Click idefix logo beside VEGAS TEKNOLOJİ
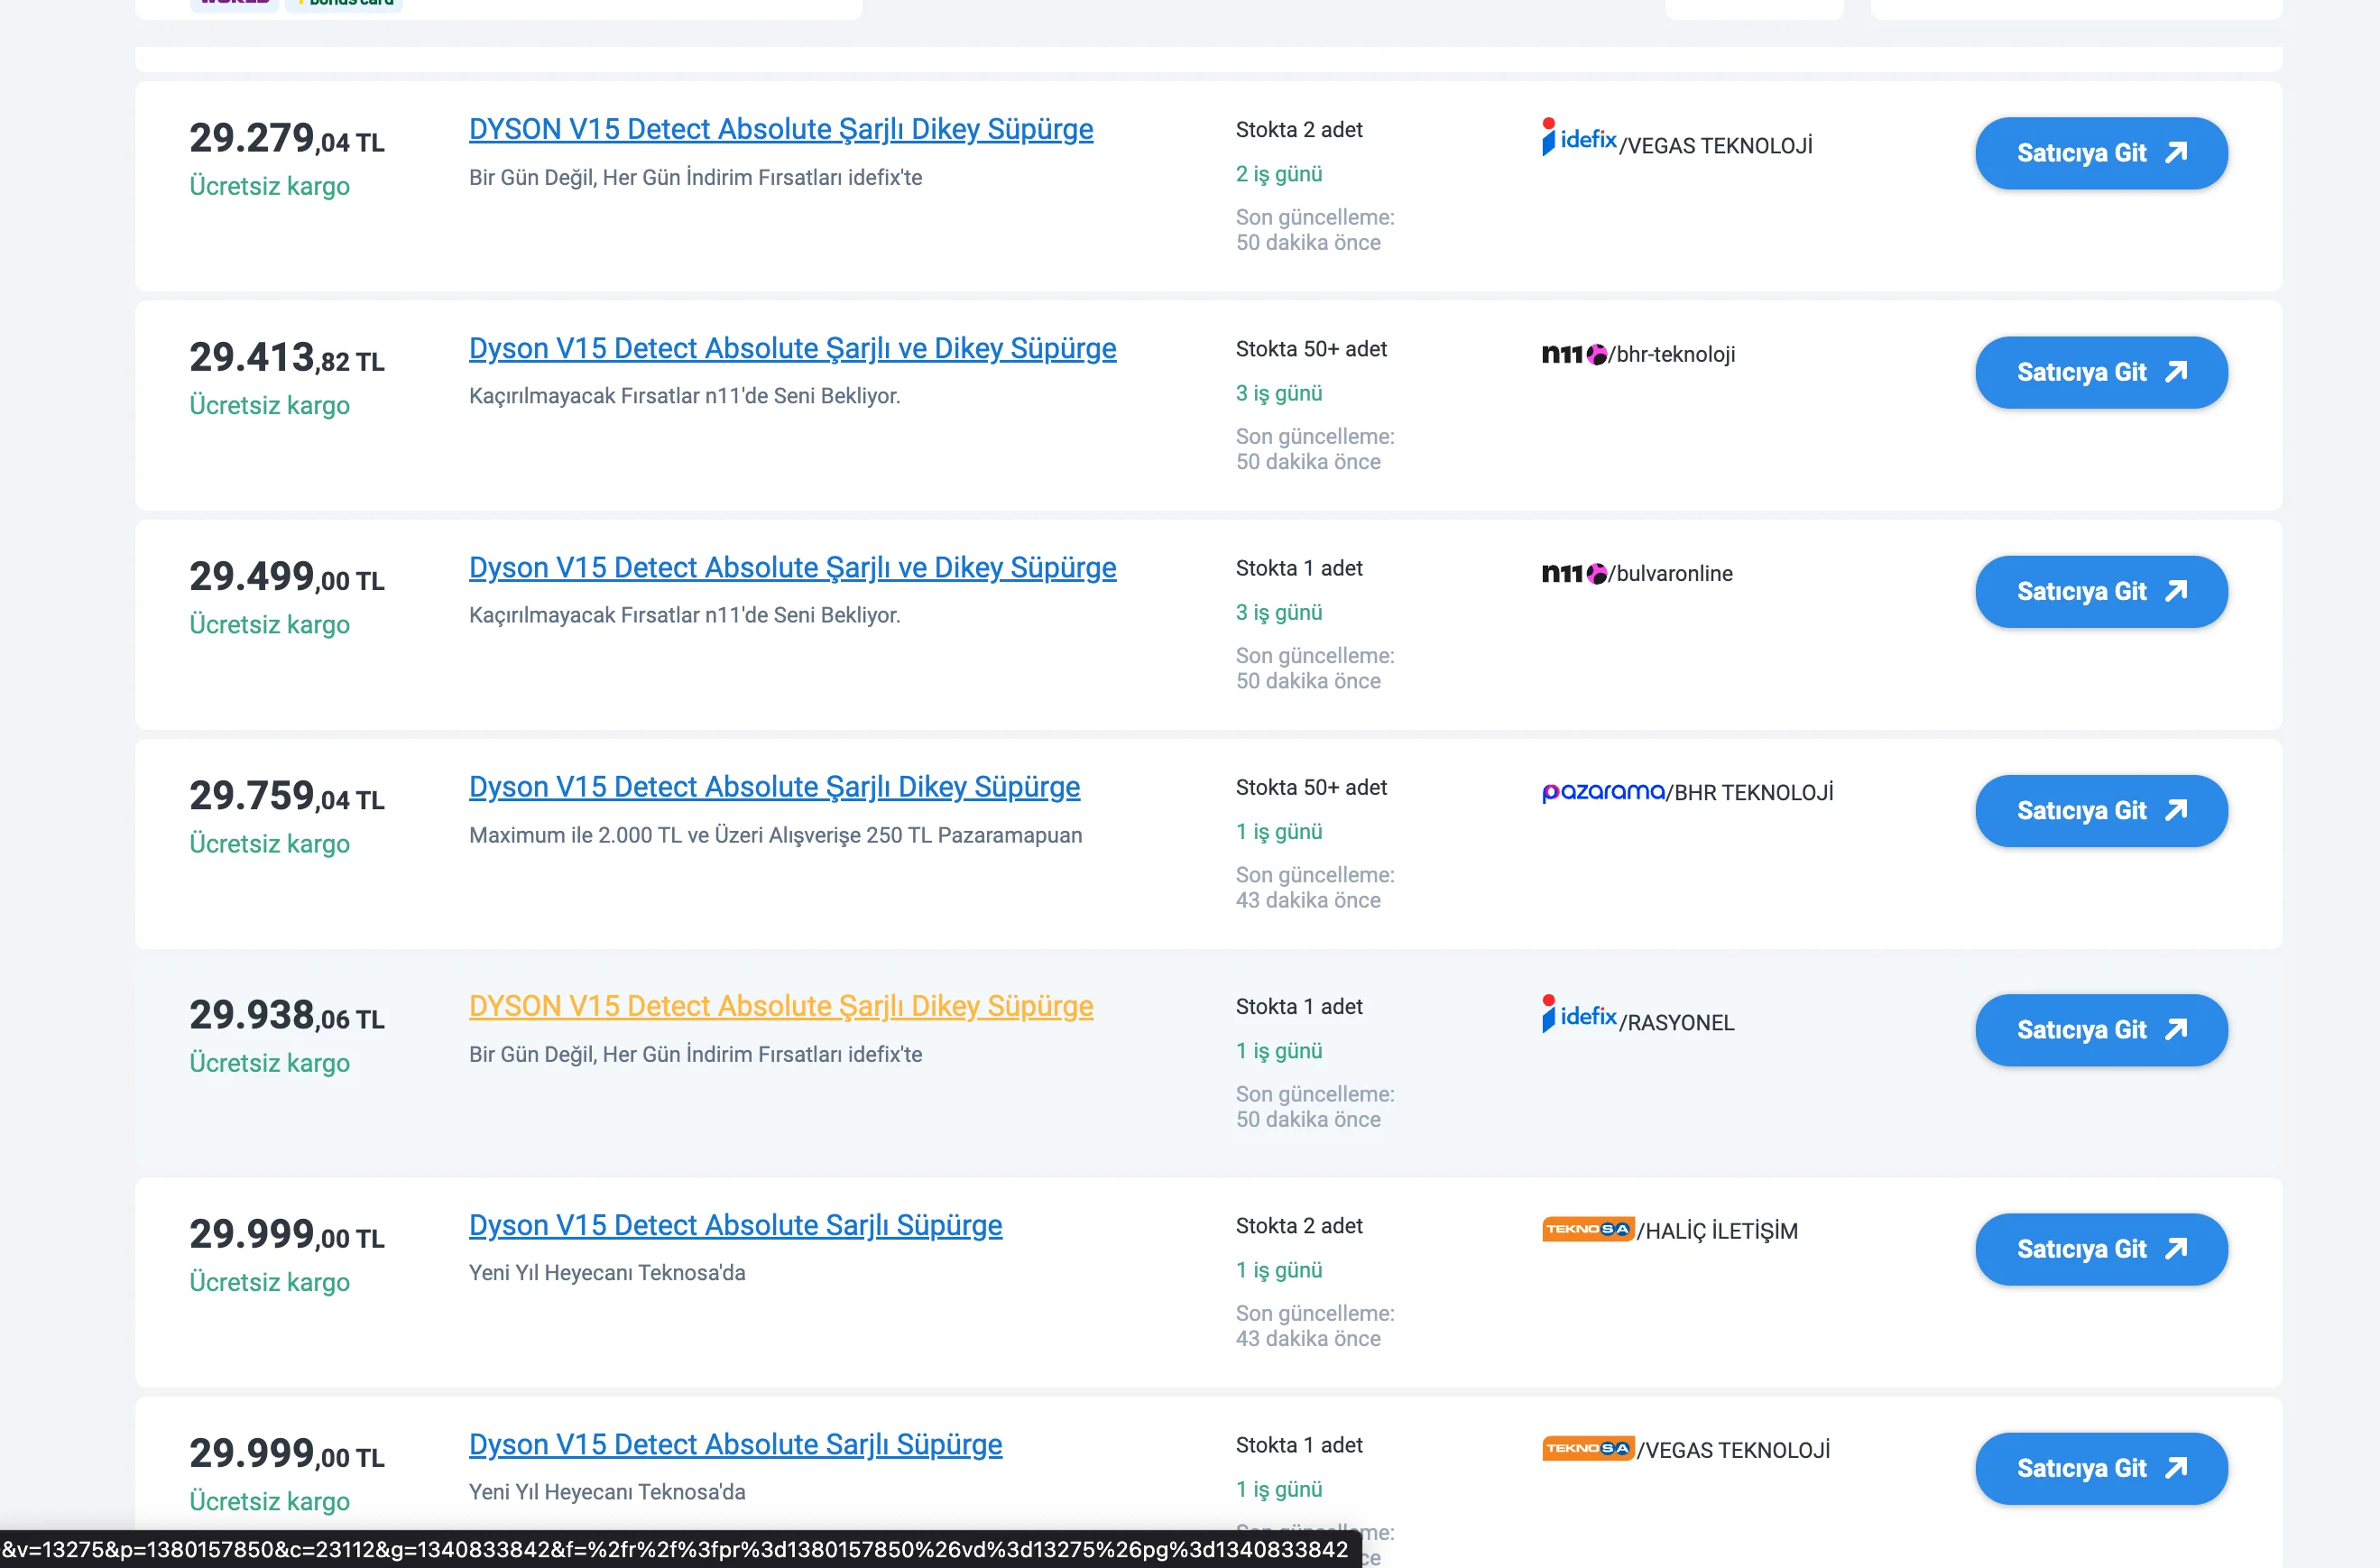 coord(1578,138)
